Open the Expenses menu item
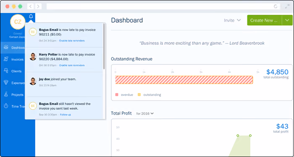Image resolution: width=294 pixels, height=157 pixels. coord(13,83)
